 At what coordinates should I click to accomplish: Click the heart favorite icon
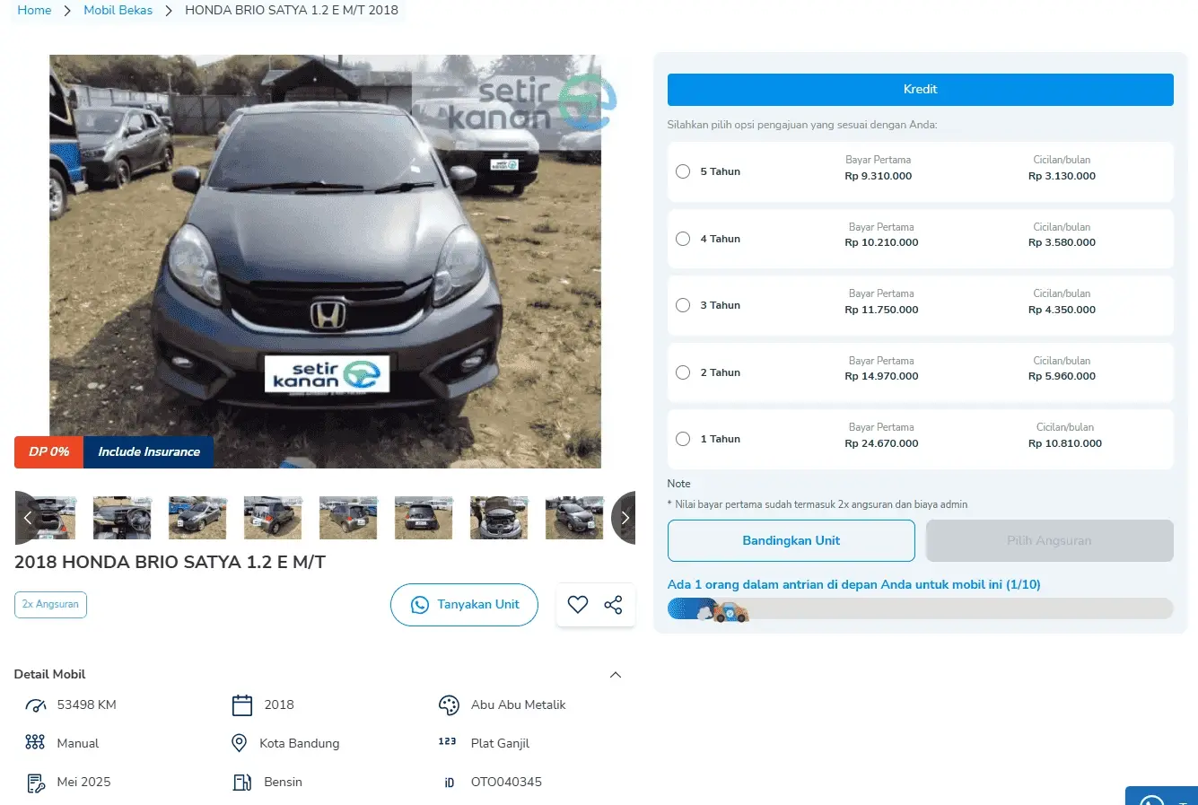tap(578, 605)
